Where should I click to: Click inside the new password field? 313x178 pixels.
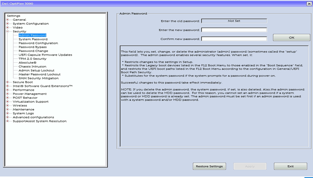point(234,30)
